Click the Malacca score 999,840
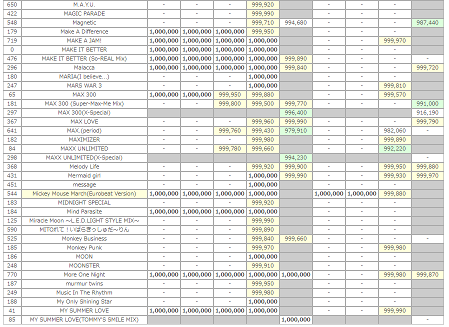 [x=296, y=67]
